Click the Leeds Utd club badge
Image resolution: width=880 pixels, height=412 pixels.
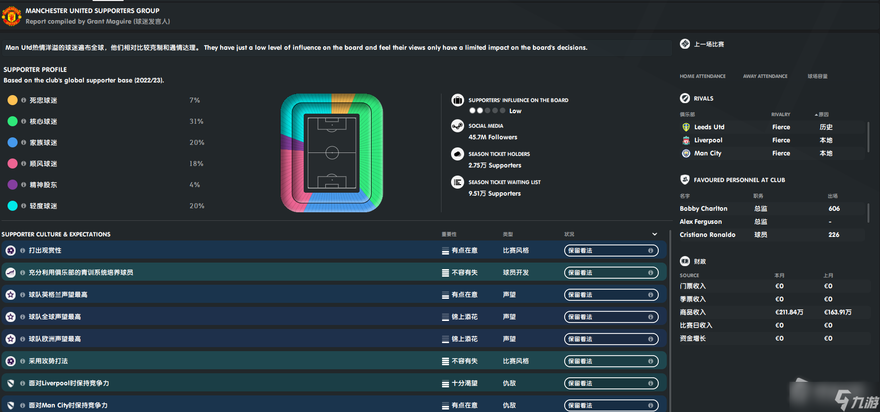point(686,127)
